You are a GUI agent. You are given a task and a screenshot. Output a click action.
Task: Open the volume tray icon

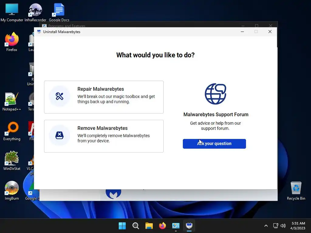[x=283, y=226]
